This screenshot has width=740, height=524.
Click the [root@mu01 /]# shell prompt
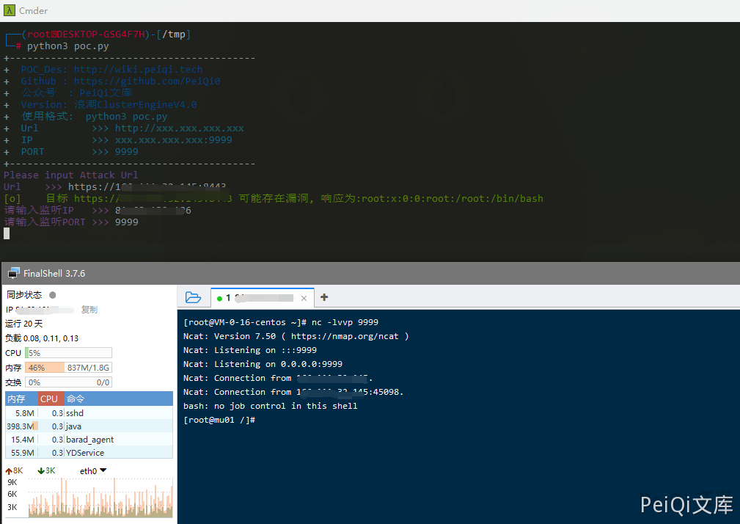(219, 420)
